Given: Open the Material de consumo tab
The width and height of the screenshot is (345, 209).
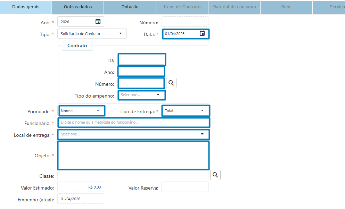Looking at the screenshot, I should [234, 7].
